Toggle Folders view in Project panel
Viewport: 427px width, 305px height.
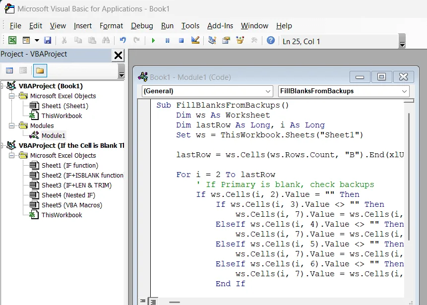[40, 71]
